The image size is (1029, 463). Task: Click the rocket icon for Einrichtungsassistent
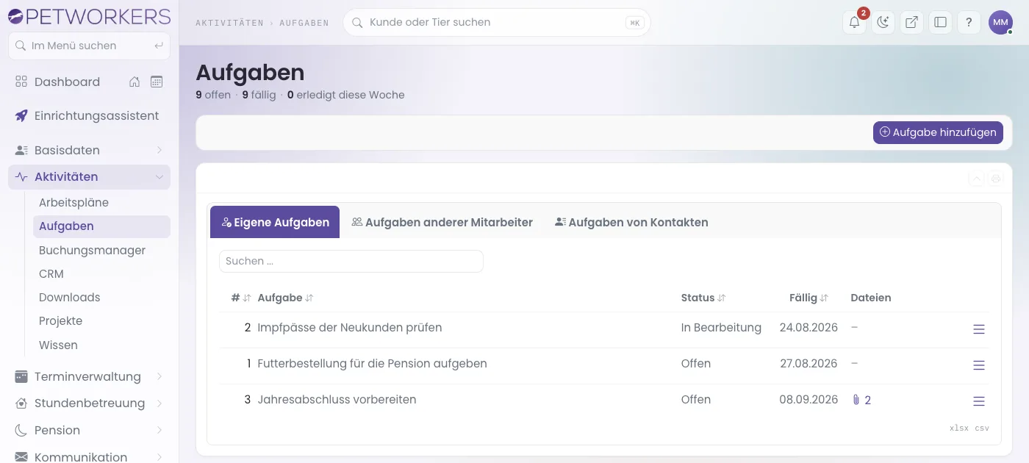[x=21, y=115]
